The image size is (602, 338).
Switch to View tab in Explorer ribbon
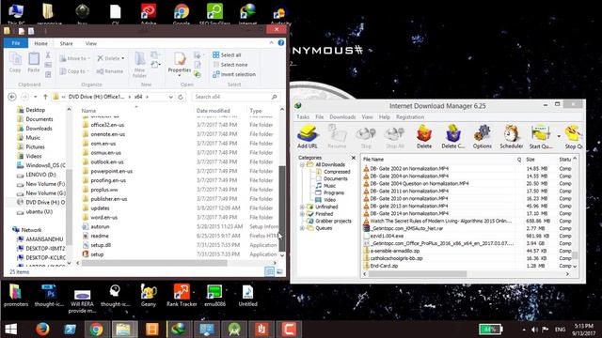click(91, 43)
